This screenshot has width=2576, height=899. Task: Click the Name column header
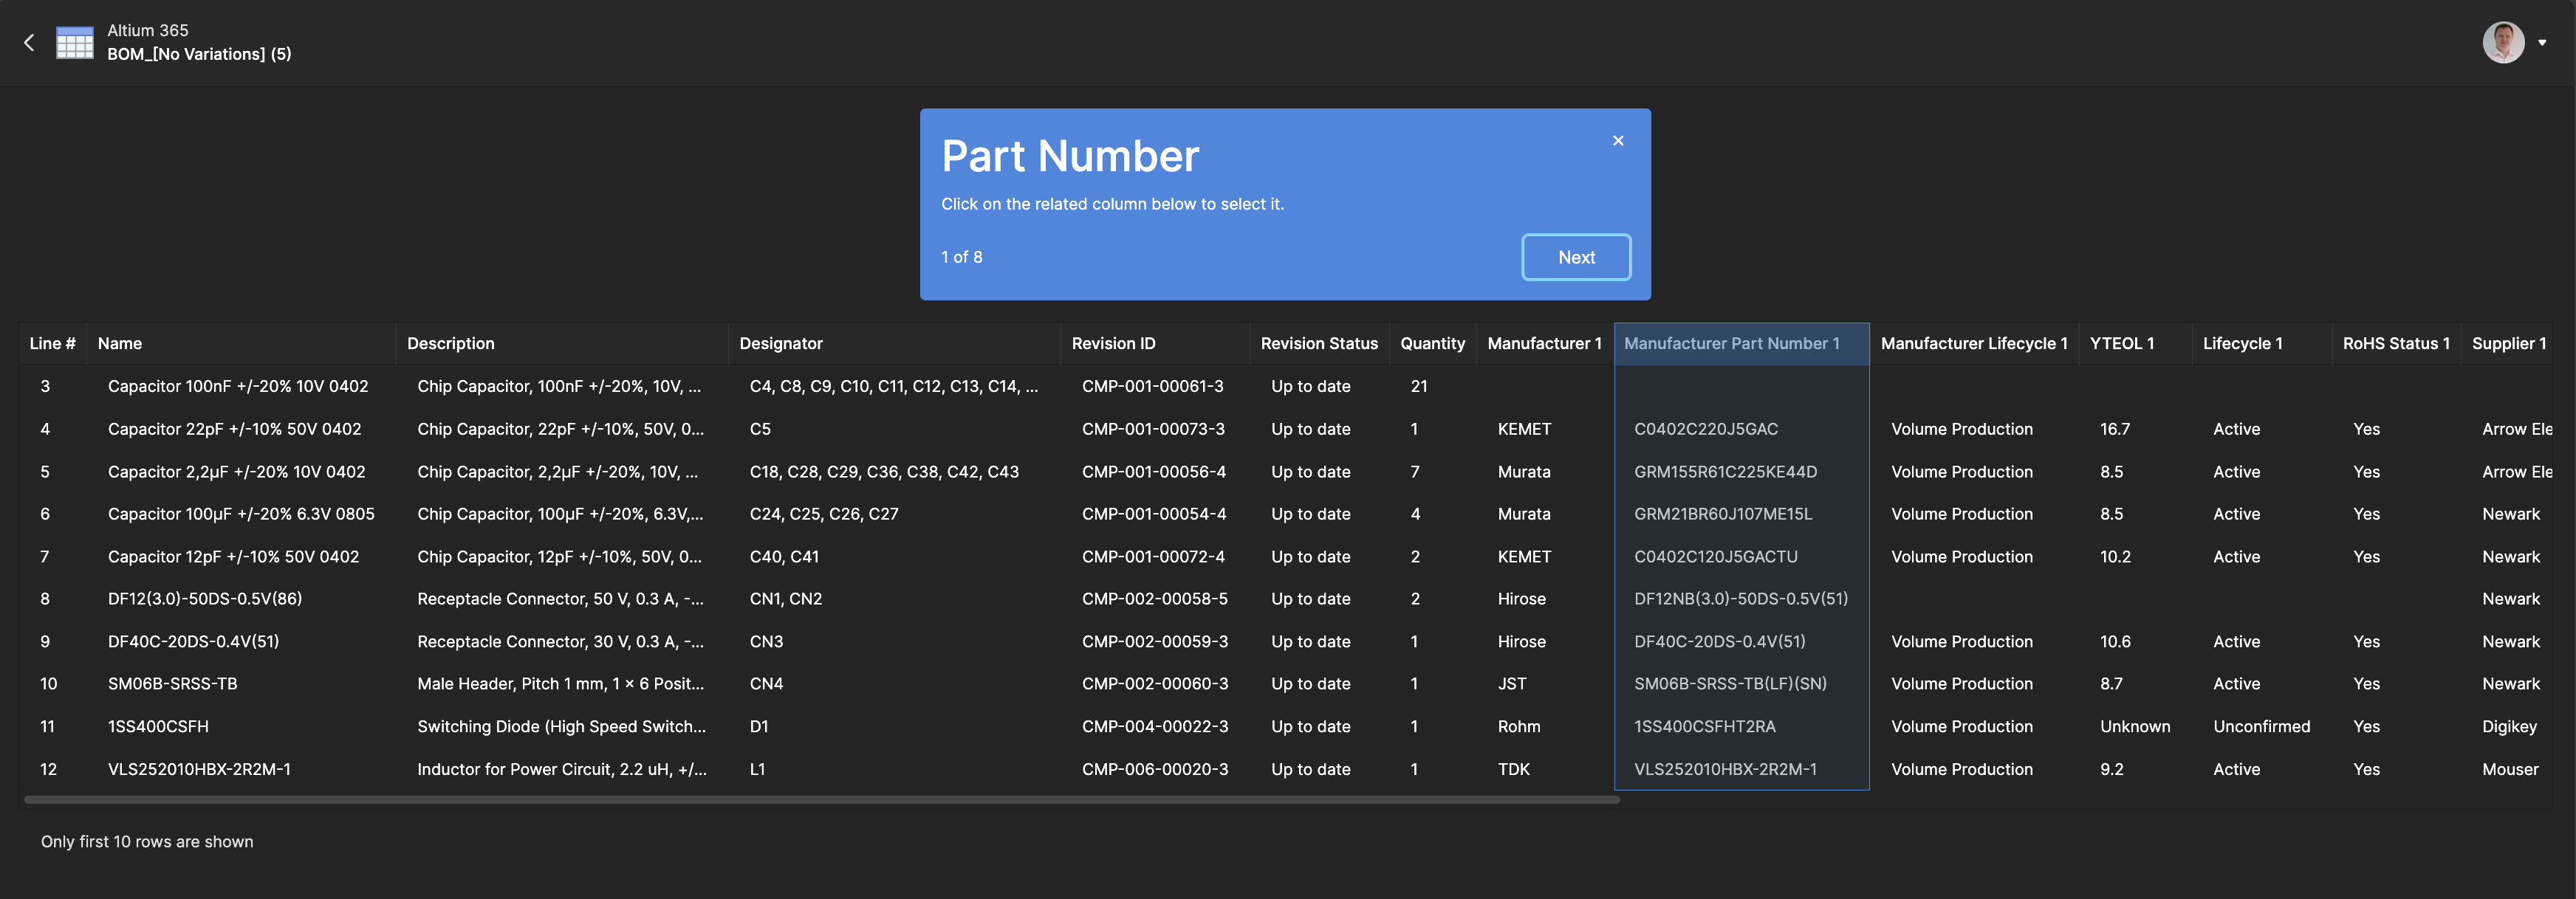(x=120, y=342)
